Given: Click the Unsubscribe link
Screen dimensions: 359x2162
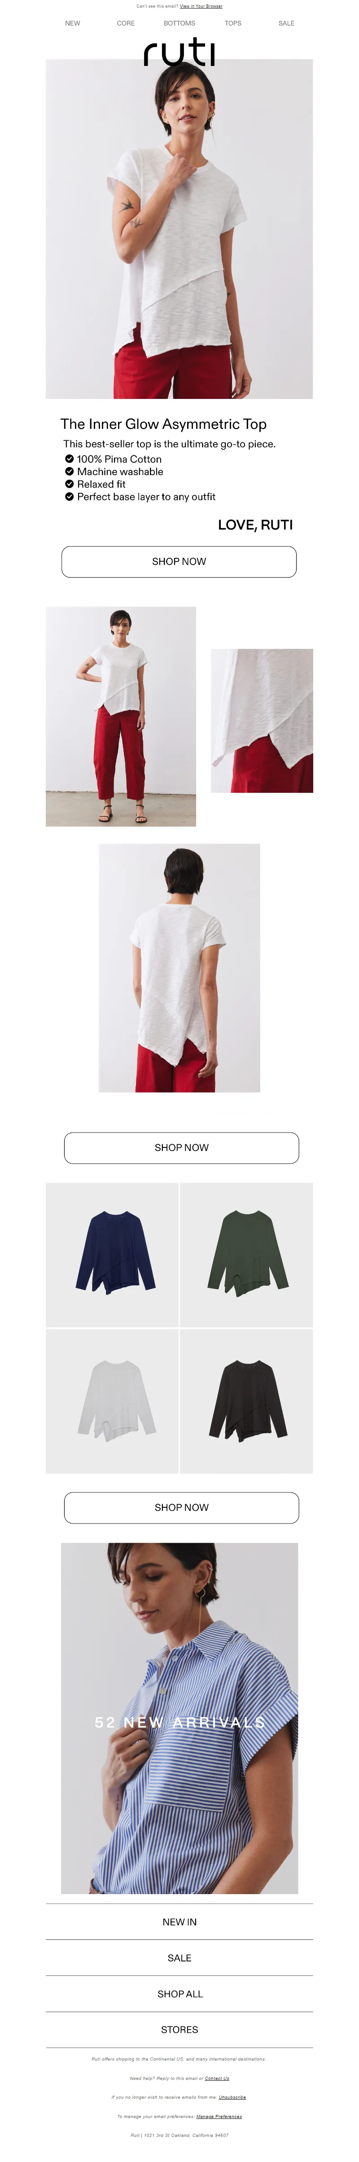Looking at the screenshot, I should click(x=232, y=2096).
